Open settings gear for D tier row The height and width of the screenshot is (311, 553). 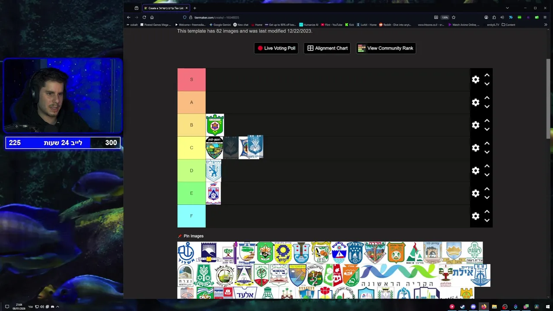(x=476, y=171)
